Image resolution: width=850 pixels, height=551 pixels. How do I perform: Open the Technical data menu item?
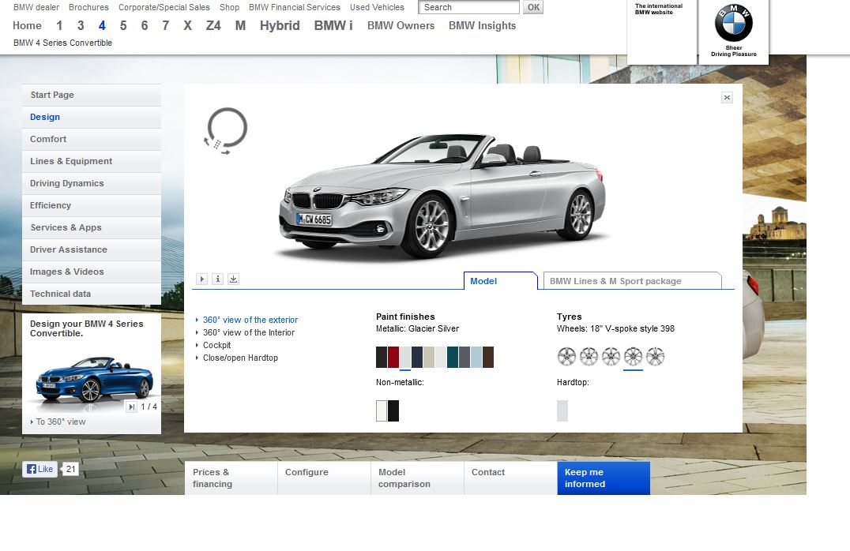61,294
